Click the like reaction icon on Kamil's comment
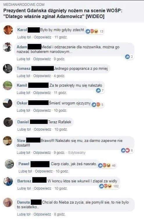 point(98,90)
